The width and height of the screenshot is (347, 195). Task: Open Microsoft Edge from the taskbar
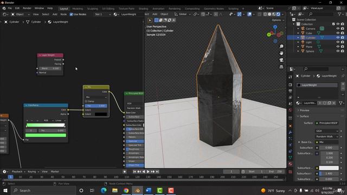(x=104, y=190)
